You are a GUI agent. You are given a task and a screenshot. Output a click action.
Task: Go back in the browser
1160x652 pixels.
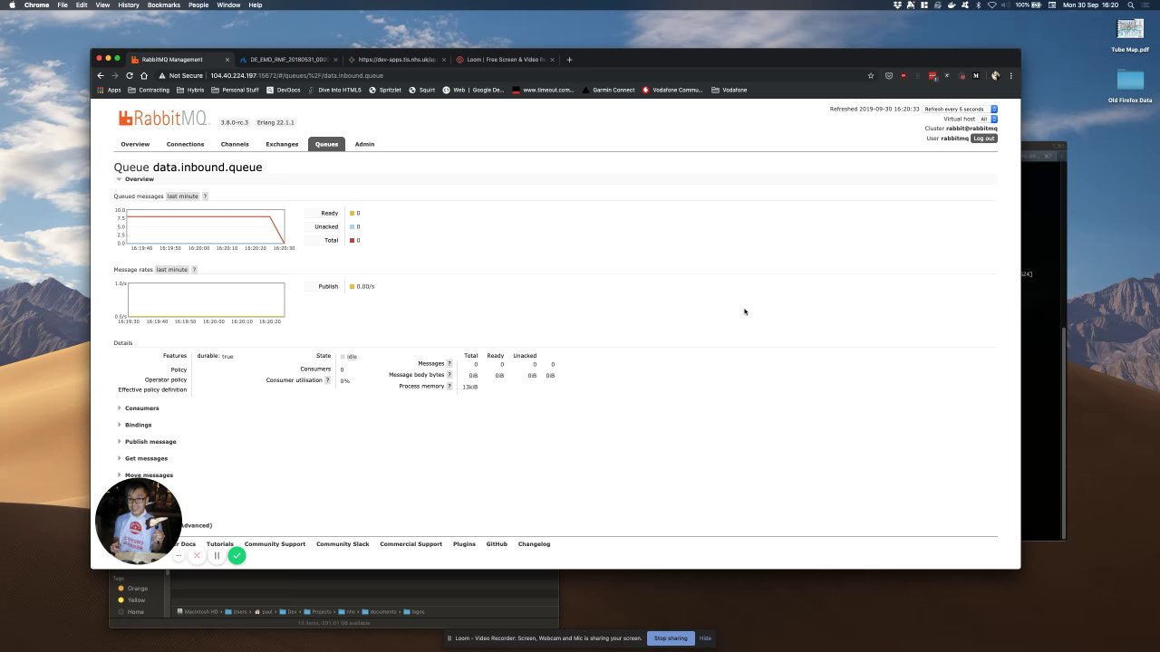(101, 76)
